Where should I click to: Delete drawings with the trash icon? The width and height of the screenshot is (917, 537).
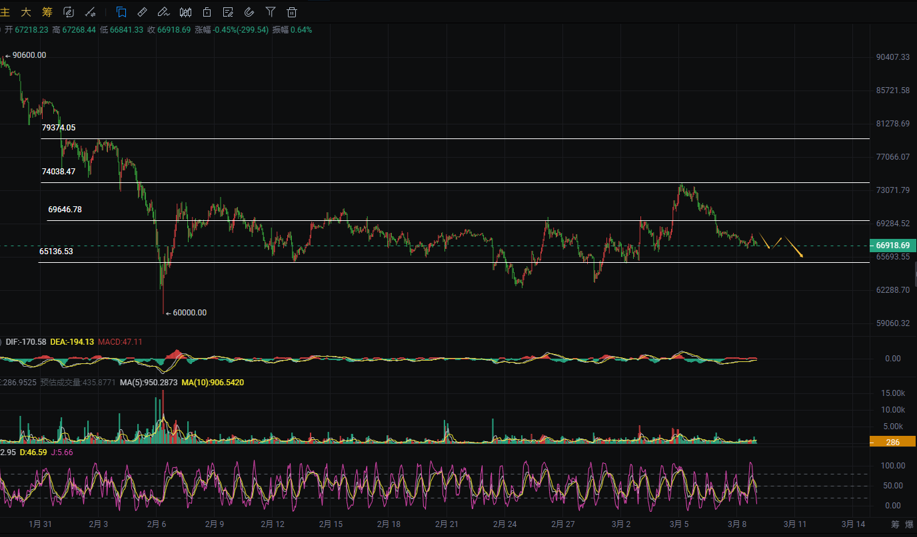[292, 12]
